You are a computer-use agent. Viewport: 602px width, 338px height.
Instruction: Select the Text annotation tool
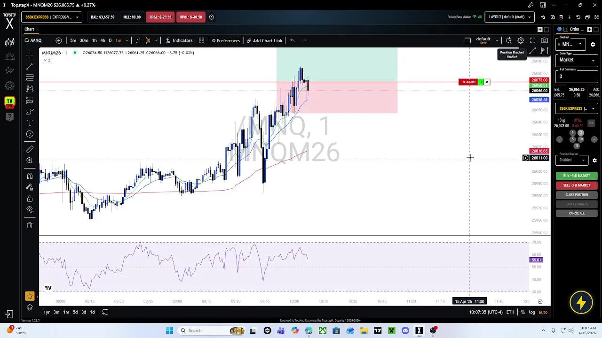coord(30,123)
